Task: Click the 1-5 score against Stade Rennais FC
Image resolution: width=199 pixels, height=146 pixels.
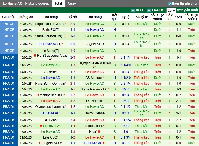Action: pyautogui.click(x=73, y=89)
